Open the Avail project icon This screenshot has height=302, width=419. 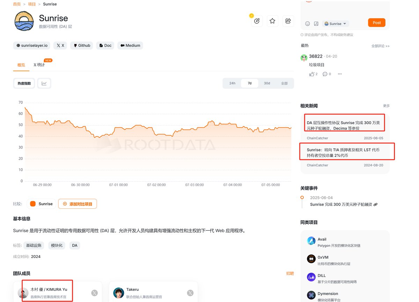click(311, 240)
